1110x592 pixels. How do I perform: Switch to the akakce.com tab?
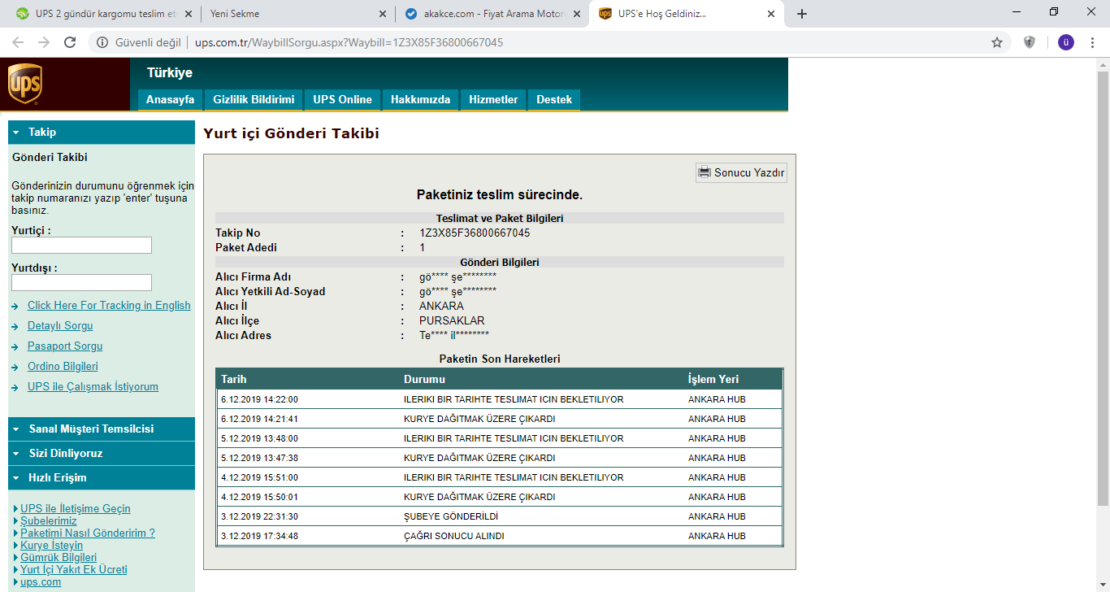(x=492, y=14)
